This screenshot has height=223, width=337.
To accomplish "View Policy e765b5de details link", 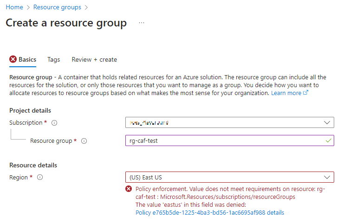I will [x=209, y=213].
